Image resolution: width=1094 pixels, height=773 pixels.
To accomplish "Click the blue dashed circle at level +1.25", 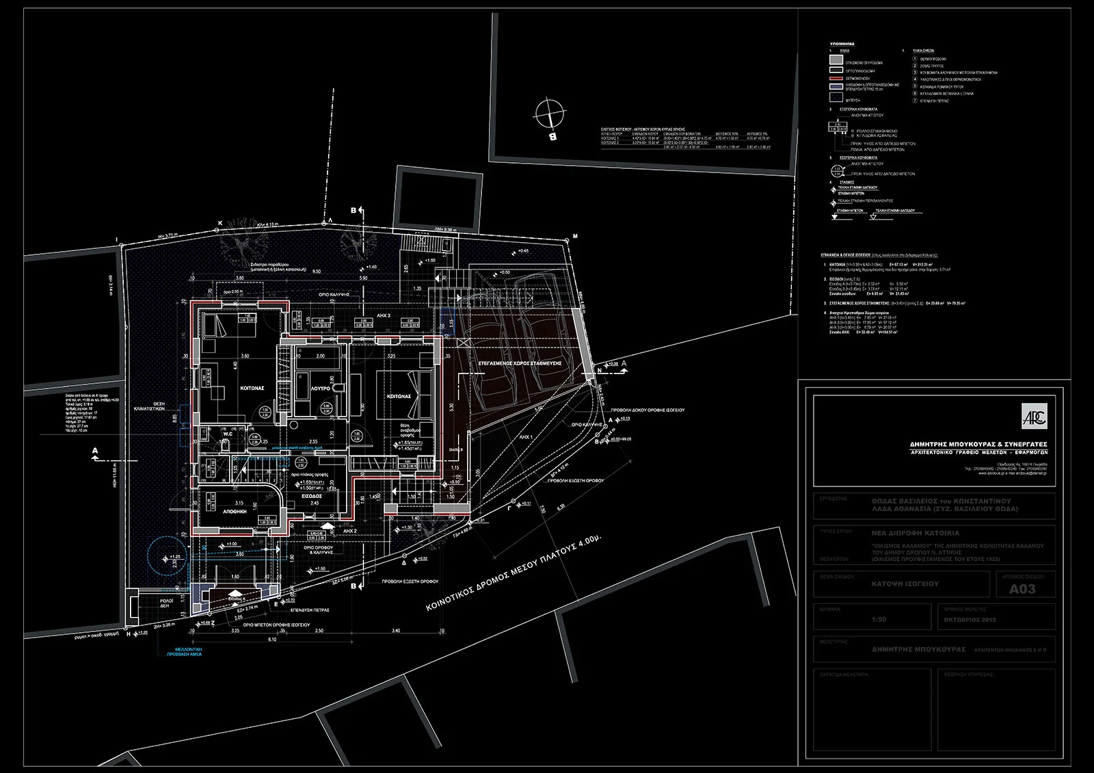I will click(165, 558).
